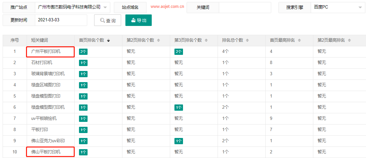Viewport: 366px width, 158px height.
Task: Open the 更新时间 date picker field
Action: point(61,20)
